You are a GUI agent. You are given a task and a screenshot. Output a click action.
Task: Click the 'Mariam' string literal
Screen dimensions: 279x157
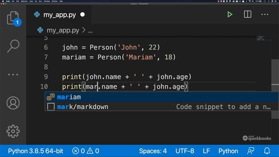click(140, 57)
